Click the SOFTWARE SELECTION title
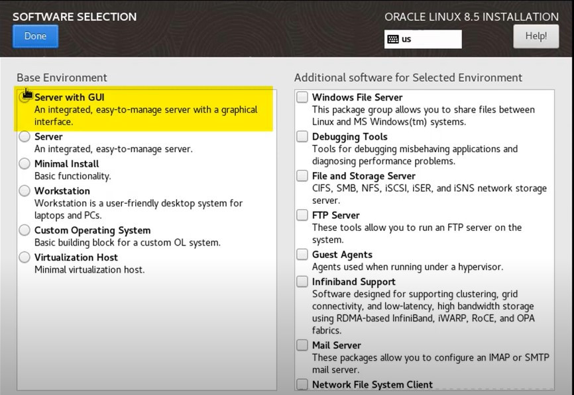This screenshot has height=395, width=574. coord(75,17)
